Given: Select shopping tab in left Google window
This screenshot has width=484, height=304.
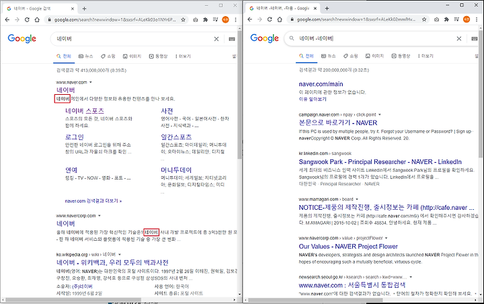Looking at the screenshot, I should tap(108, 56).
